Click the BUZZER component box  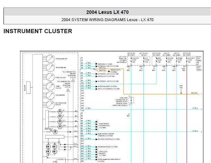coord(28,88)
